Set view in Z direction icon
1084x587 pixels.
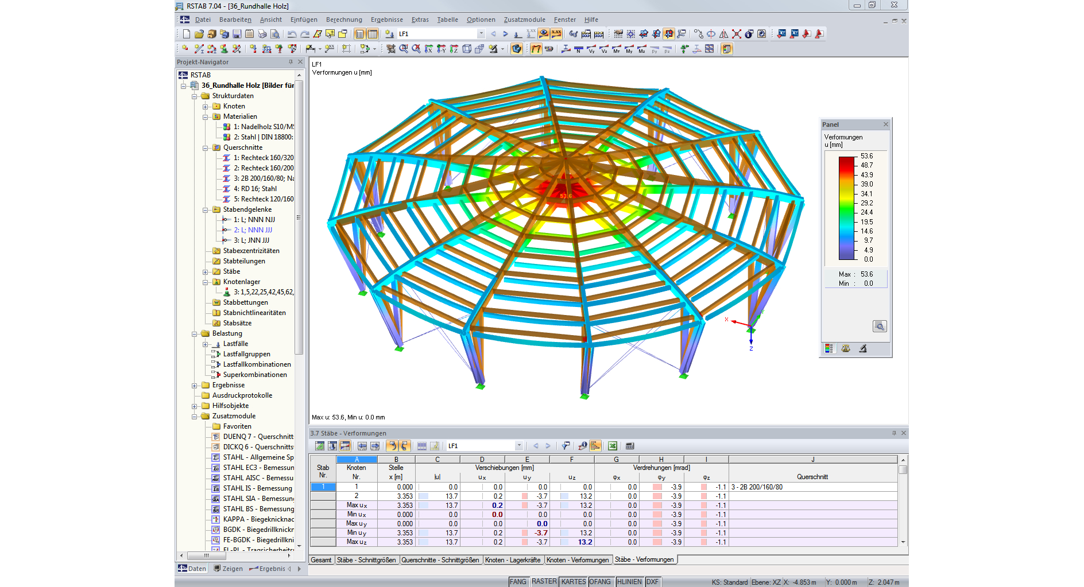[x=454, y=49]
